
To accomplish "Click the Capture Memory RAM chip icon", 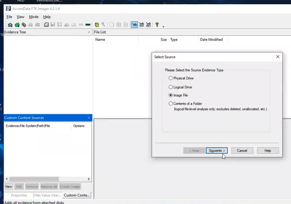I will pos(88,25).
